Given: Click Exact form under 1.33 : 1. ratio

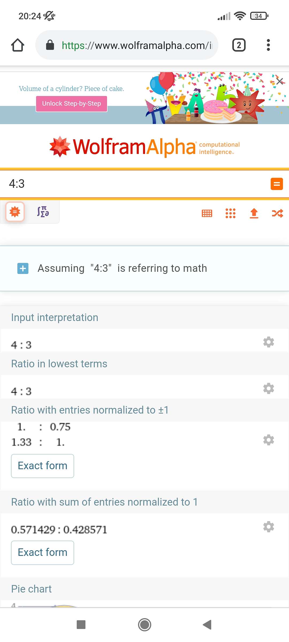Looking at the screenshot, I should click(43, 466).
